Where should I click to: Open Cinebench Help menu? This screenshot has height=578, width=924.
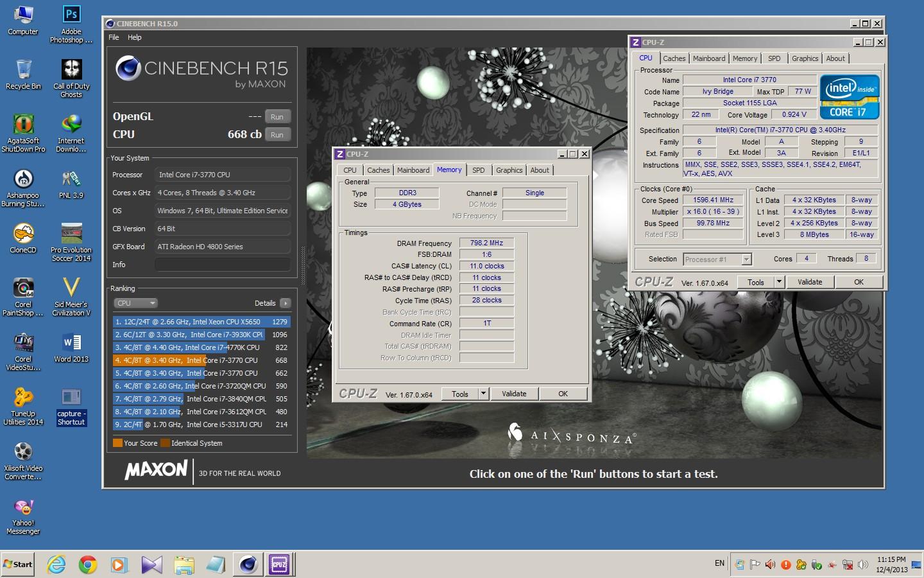pos(134,37)
